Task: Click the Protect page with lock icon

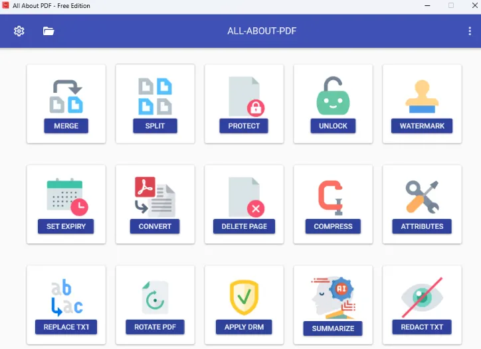Action: click(246, 96)
